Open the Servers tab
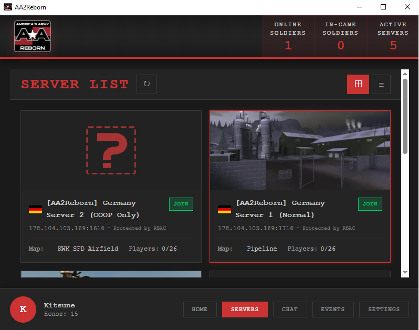 click(245, 310)
